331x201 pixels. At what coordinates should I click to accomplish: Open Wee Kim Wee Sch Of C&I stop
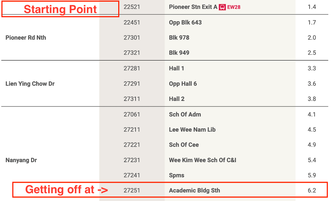pos(203,160)
